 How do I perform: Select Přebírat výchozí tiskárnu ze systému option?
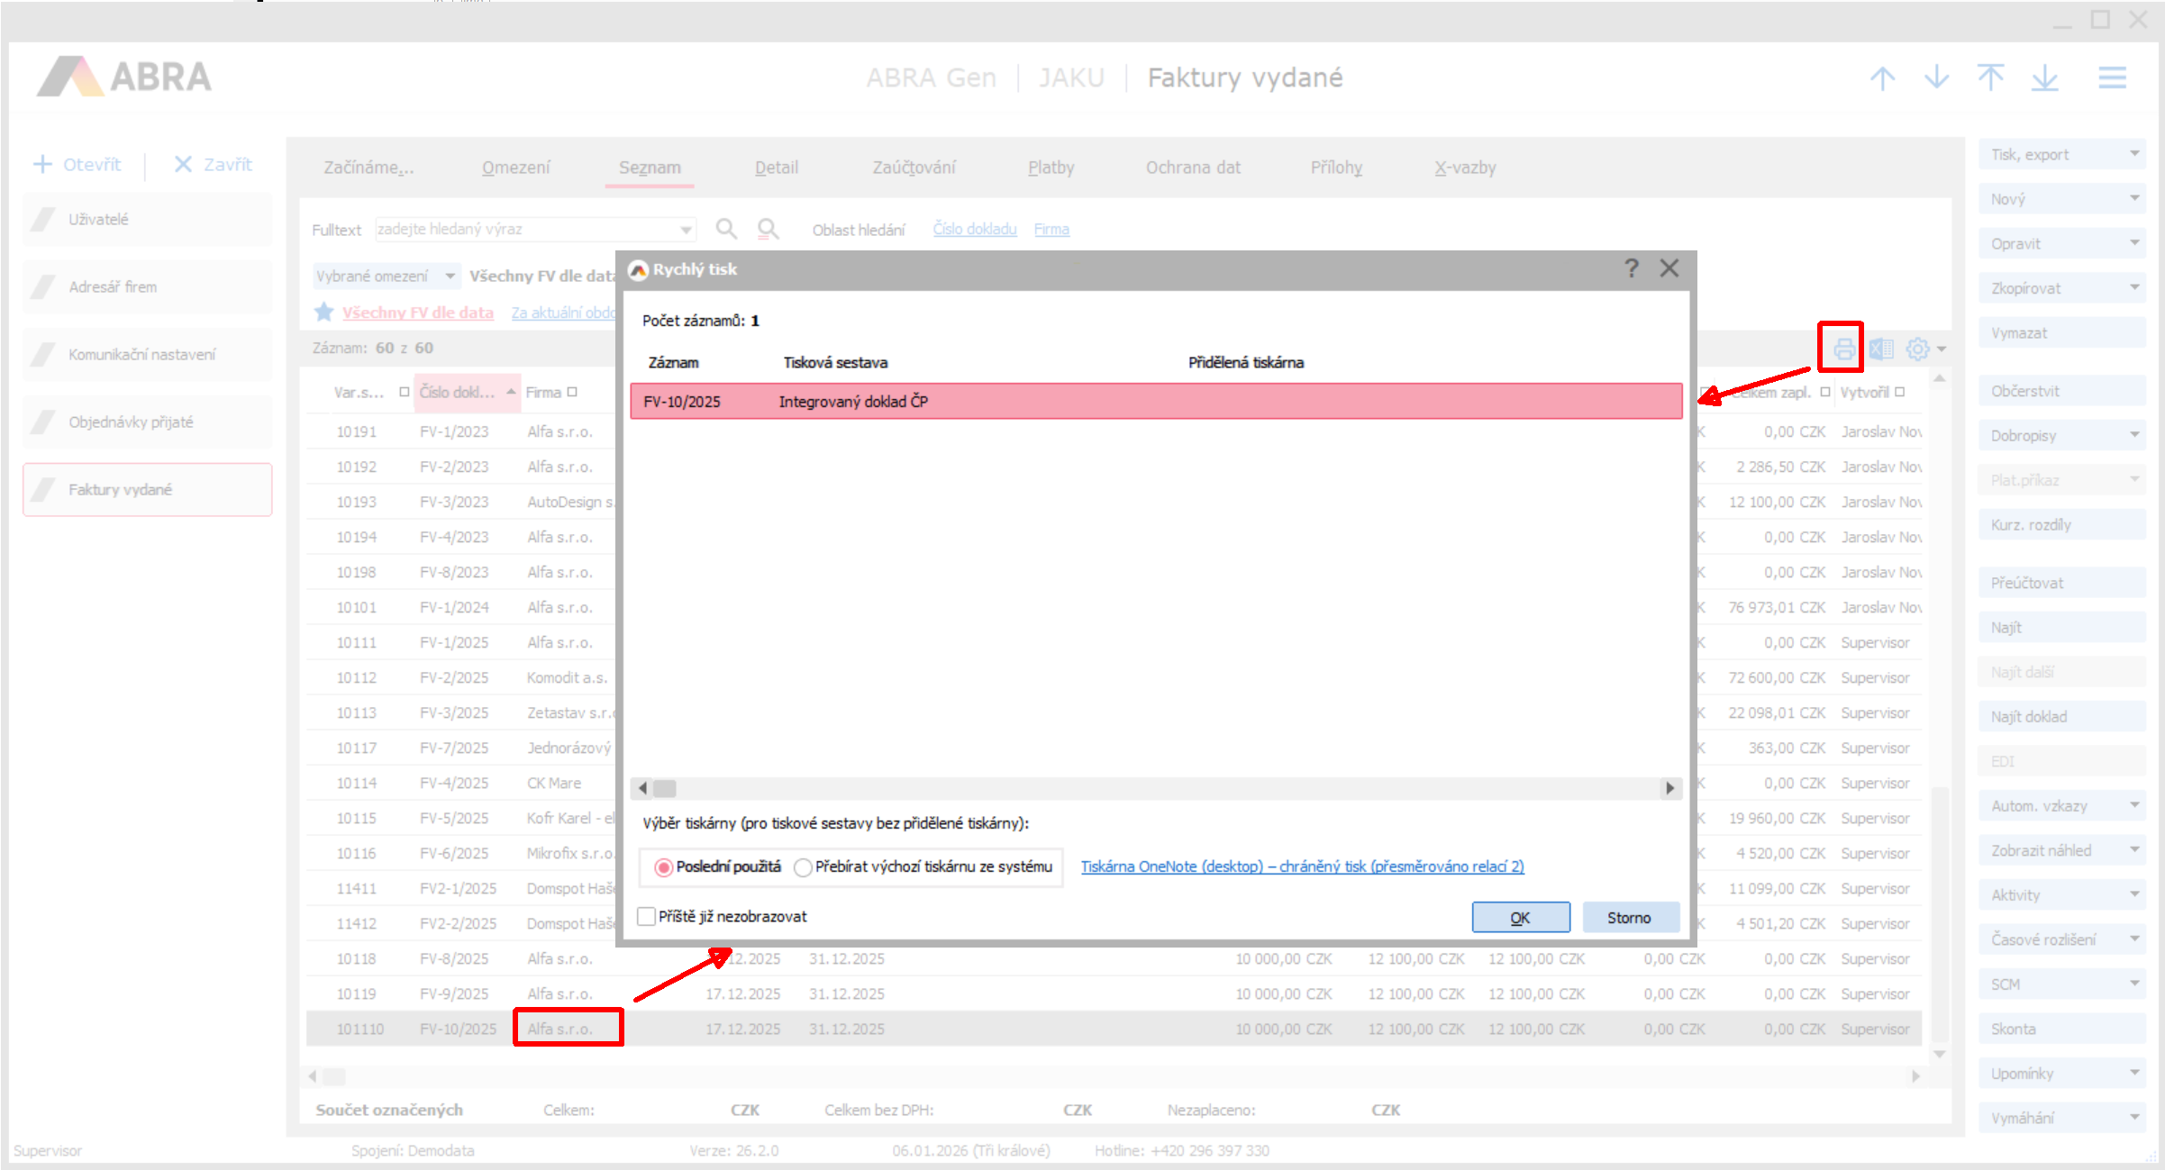click(803, 867)
